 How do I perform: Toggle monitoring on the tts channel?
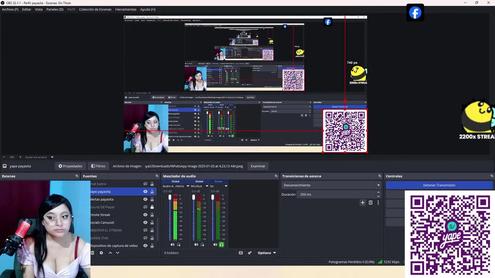pyautogui.click(x=222, y=244)
